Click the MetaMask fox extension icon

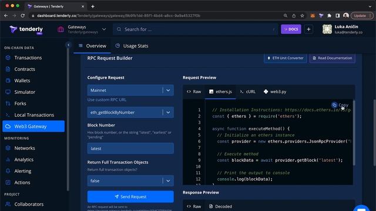coord(313,16)
